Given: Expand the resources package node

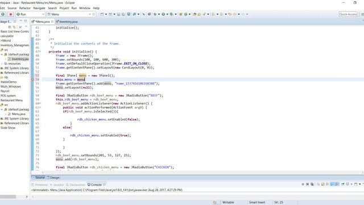Looking at the screenshot, I should (x=2, y=63).
